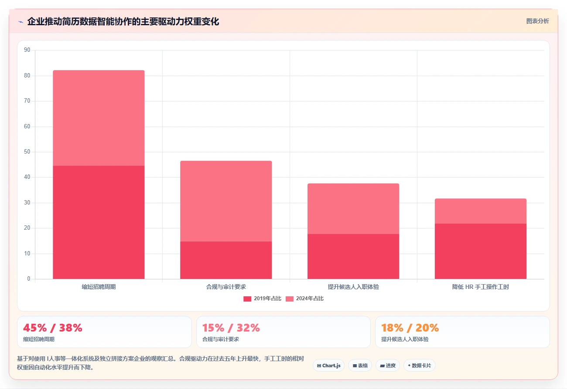Click the y-axis tick label 80

(x=27, y=76)
